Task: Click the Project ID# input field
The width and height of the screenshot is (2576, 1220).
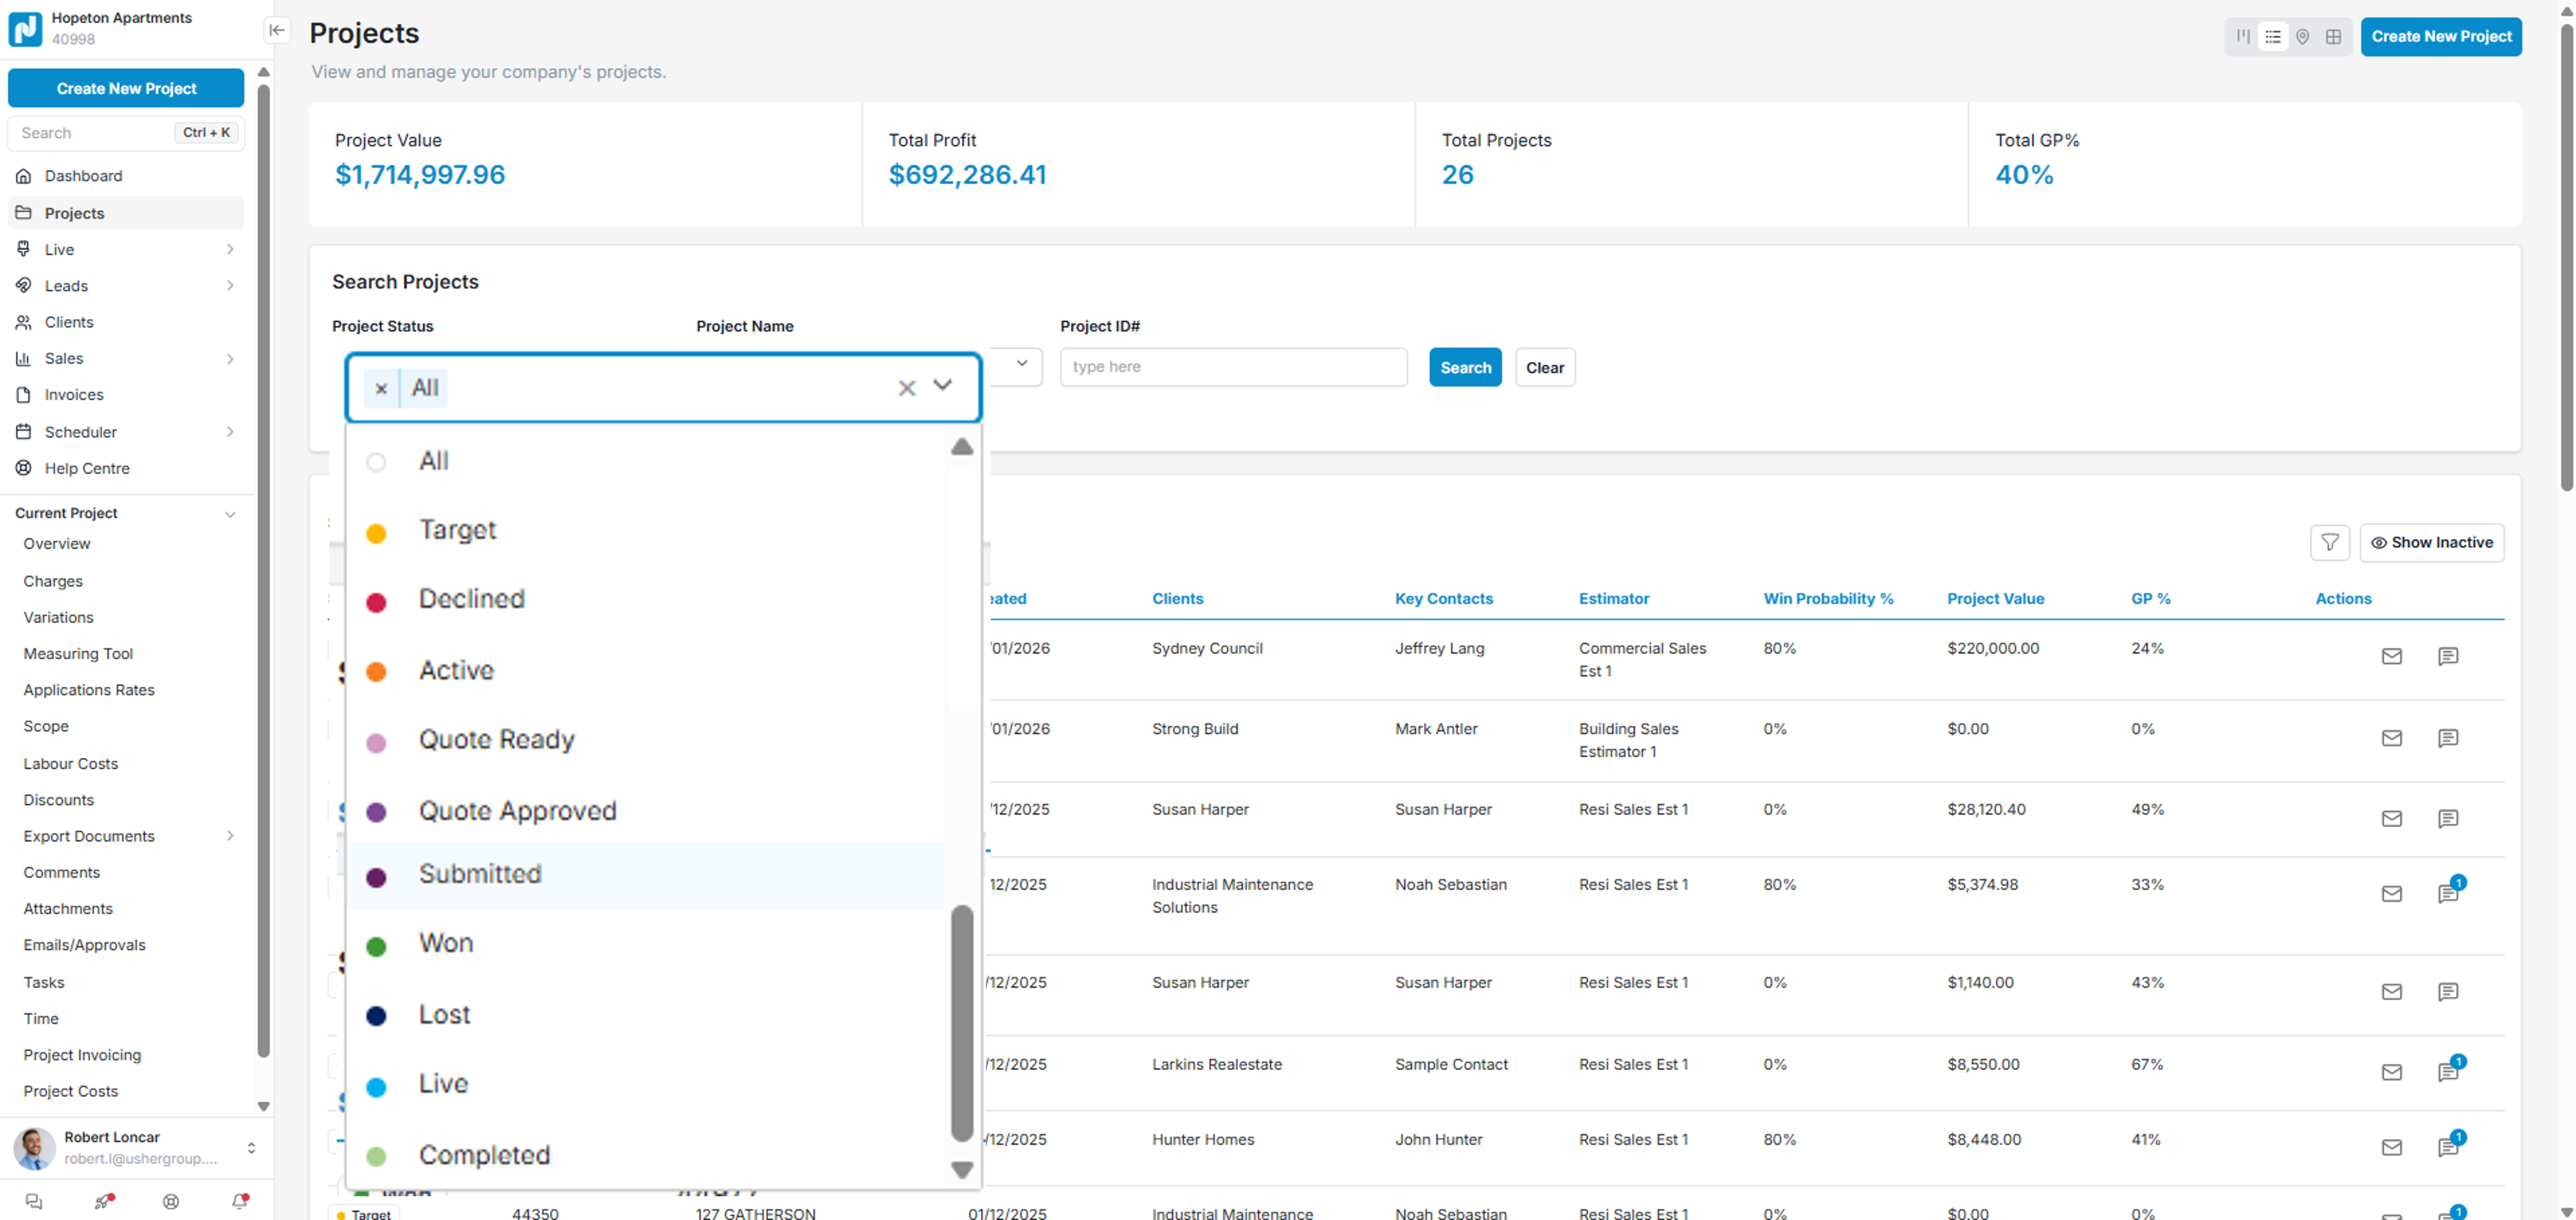Action: click(1232, 367)
